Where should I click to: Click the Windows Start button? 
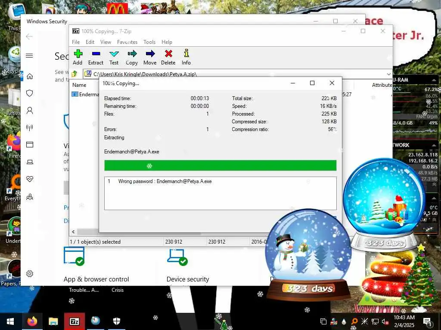click(10, 321)
